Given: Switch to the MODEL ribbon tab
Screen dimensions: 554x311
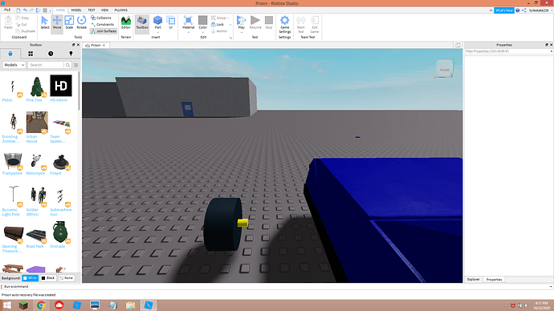Looking at the screenshot, I should click(76, 10).
